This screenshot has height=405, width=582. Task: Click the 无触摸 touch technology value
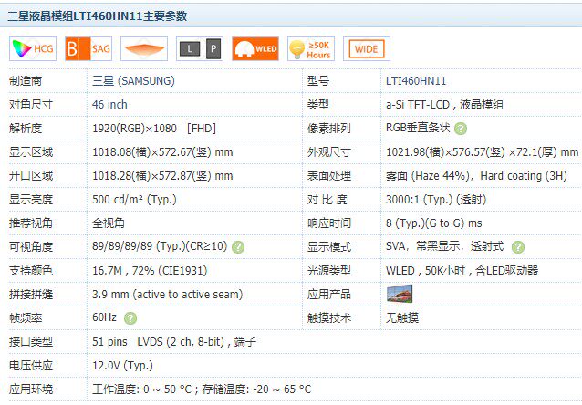402,317
